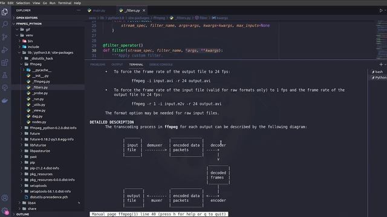387x217 pixels.
Task: Open _view.py in the explorer
Action: [x=48, y=110]
